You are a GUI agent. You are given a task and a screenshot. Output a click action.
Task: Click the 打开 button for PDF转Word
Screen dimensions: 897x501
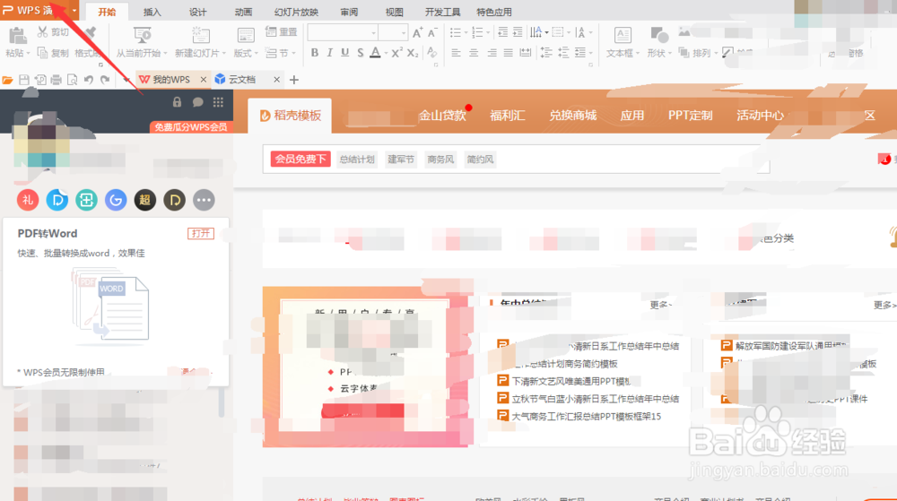click(x=200, y=233)
